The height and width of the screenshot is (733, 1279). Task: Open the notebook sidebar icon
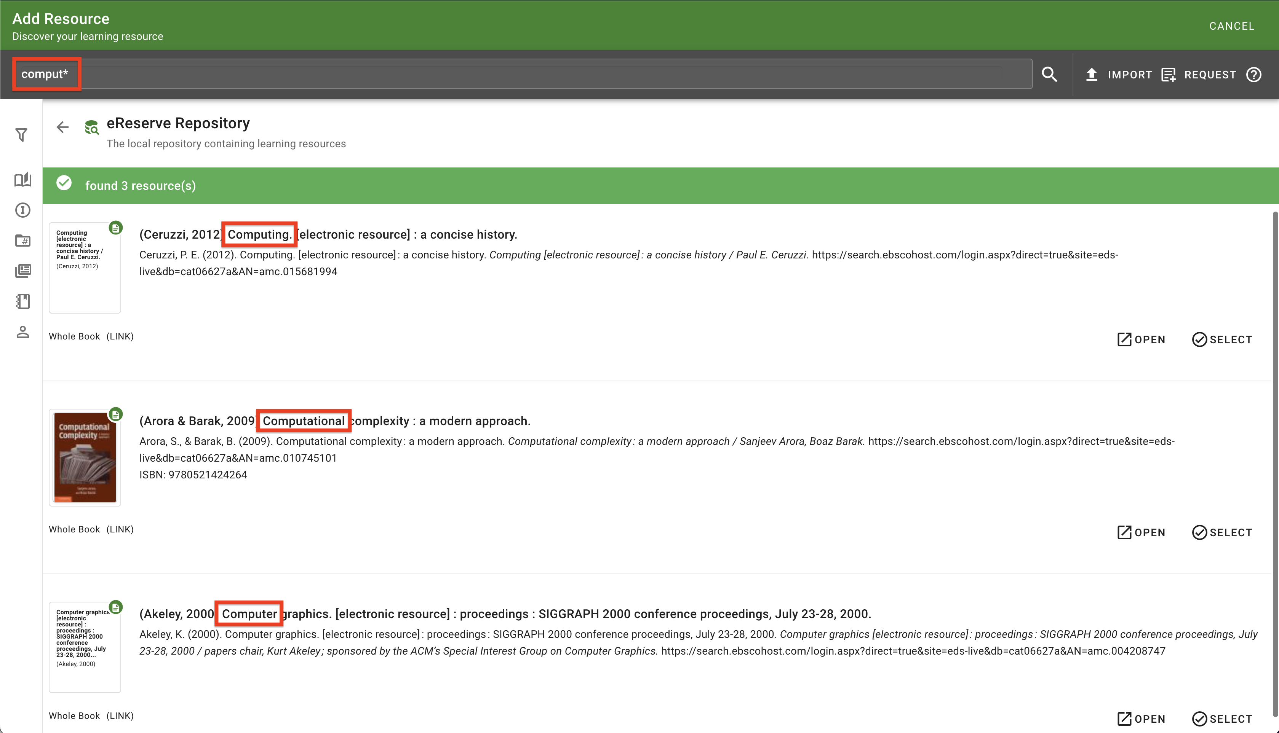pyautogui.click(x=23, y=301)
